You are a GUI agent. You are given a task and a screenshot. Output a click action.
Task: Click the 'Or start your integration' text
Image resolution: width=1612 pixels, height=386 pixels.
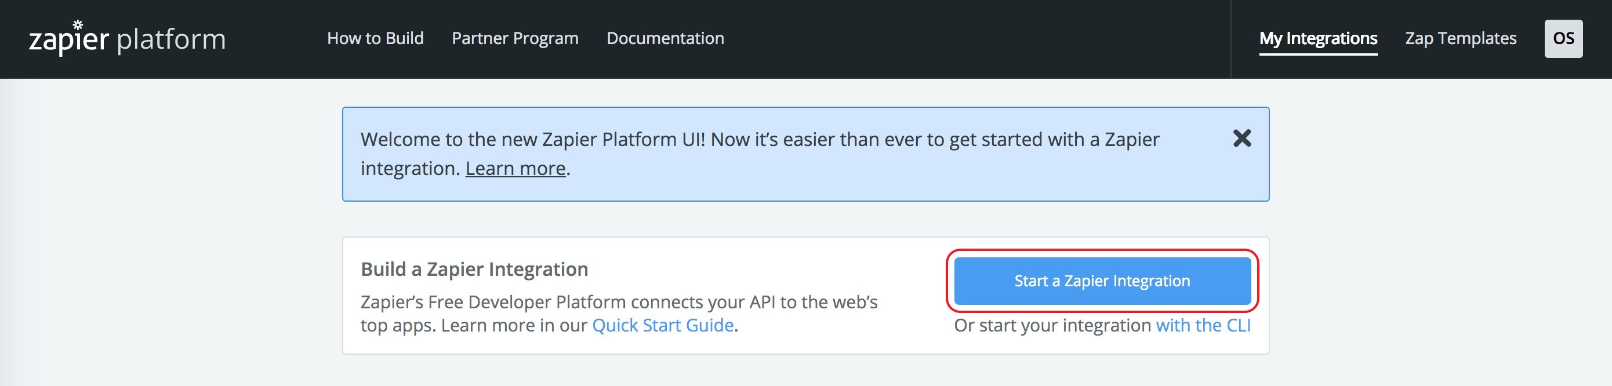(x=1052, y=325)
